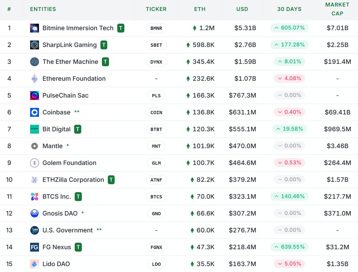The width and height of the screenshot is (358, 272).
Task: Open the Mantle entity name
Action: [x=53, y=146]
